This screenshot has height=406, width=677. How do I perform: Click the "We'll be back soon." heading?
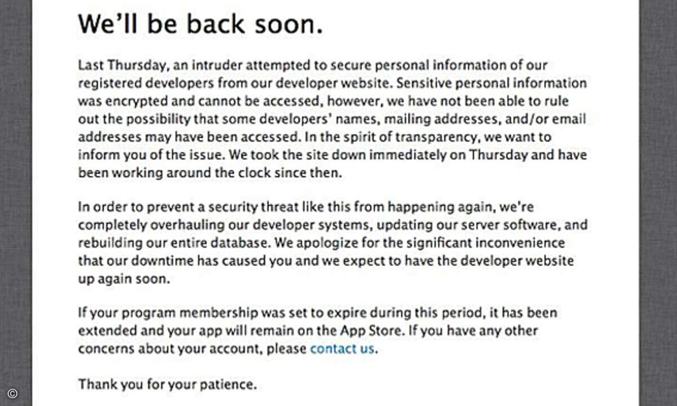pos(200,25)
